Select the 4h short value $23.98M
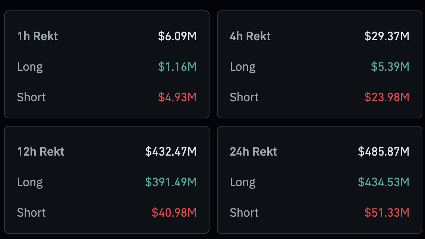The width and height of the screenshot is (425, 239). point(387,97)
